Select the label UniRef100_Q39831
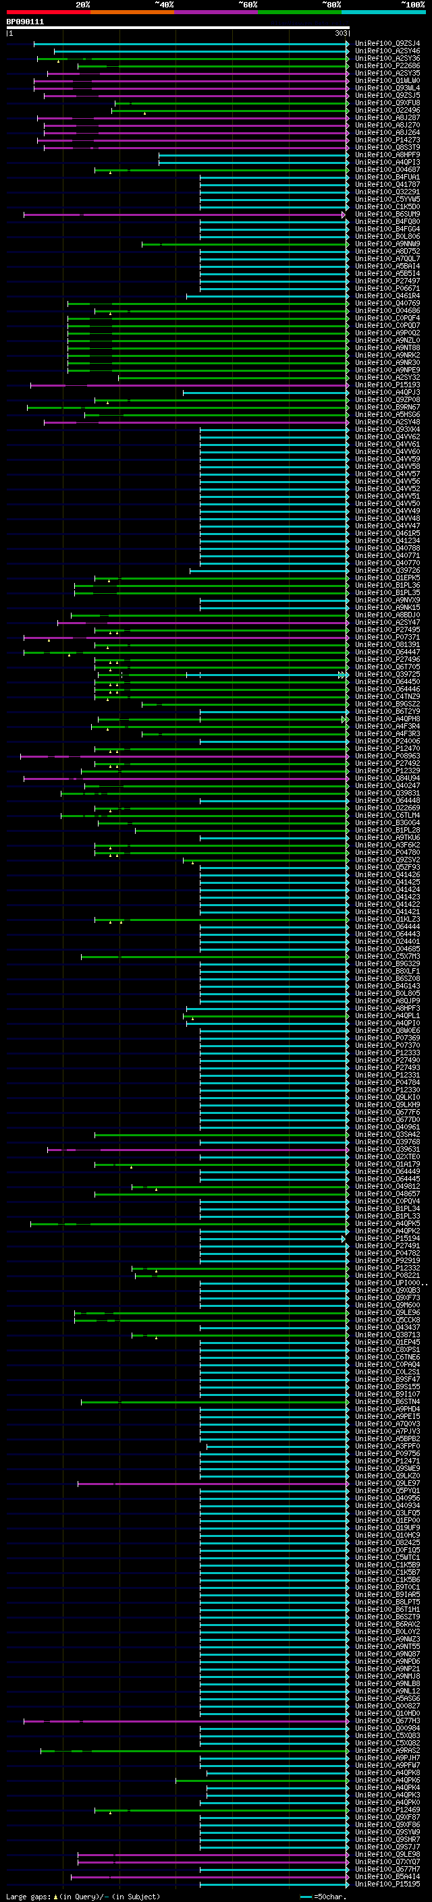 (x=387, y=793)
